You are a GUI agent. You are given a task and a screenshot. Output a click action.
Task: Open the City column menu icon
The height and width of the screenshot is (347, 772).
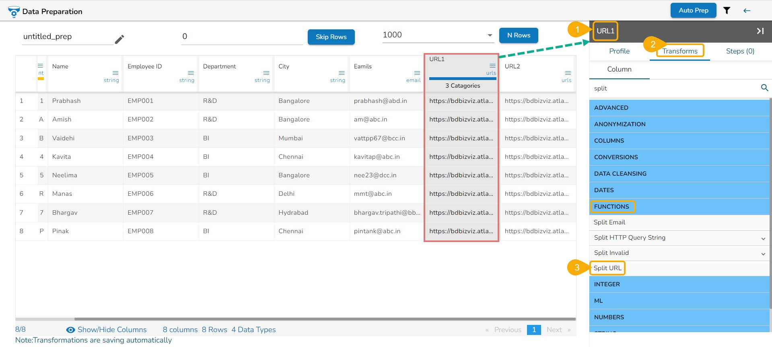(342, 73)
